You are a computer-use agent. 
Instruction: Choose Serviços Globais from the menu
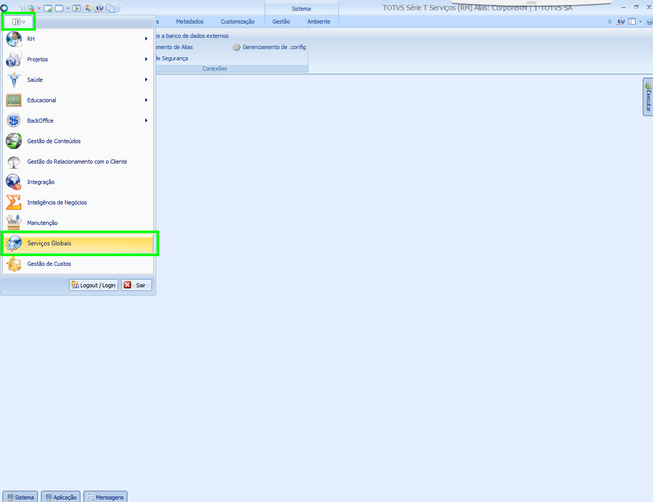(78, 243)
